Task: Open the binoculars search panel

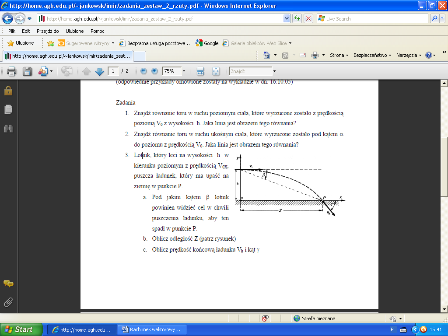Action: [8, 128]
